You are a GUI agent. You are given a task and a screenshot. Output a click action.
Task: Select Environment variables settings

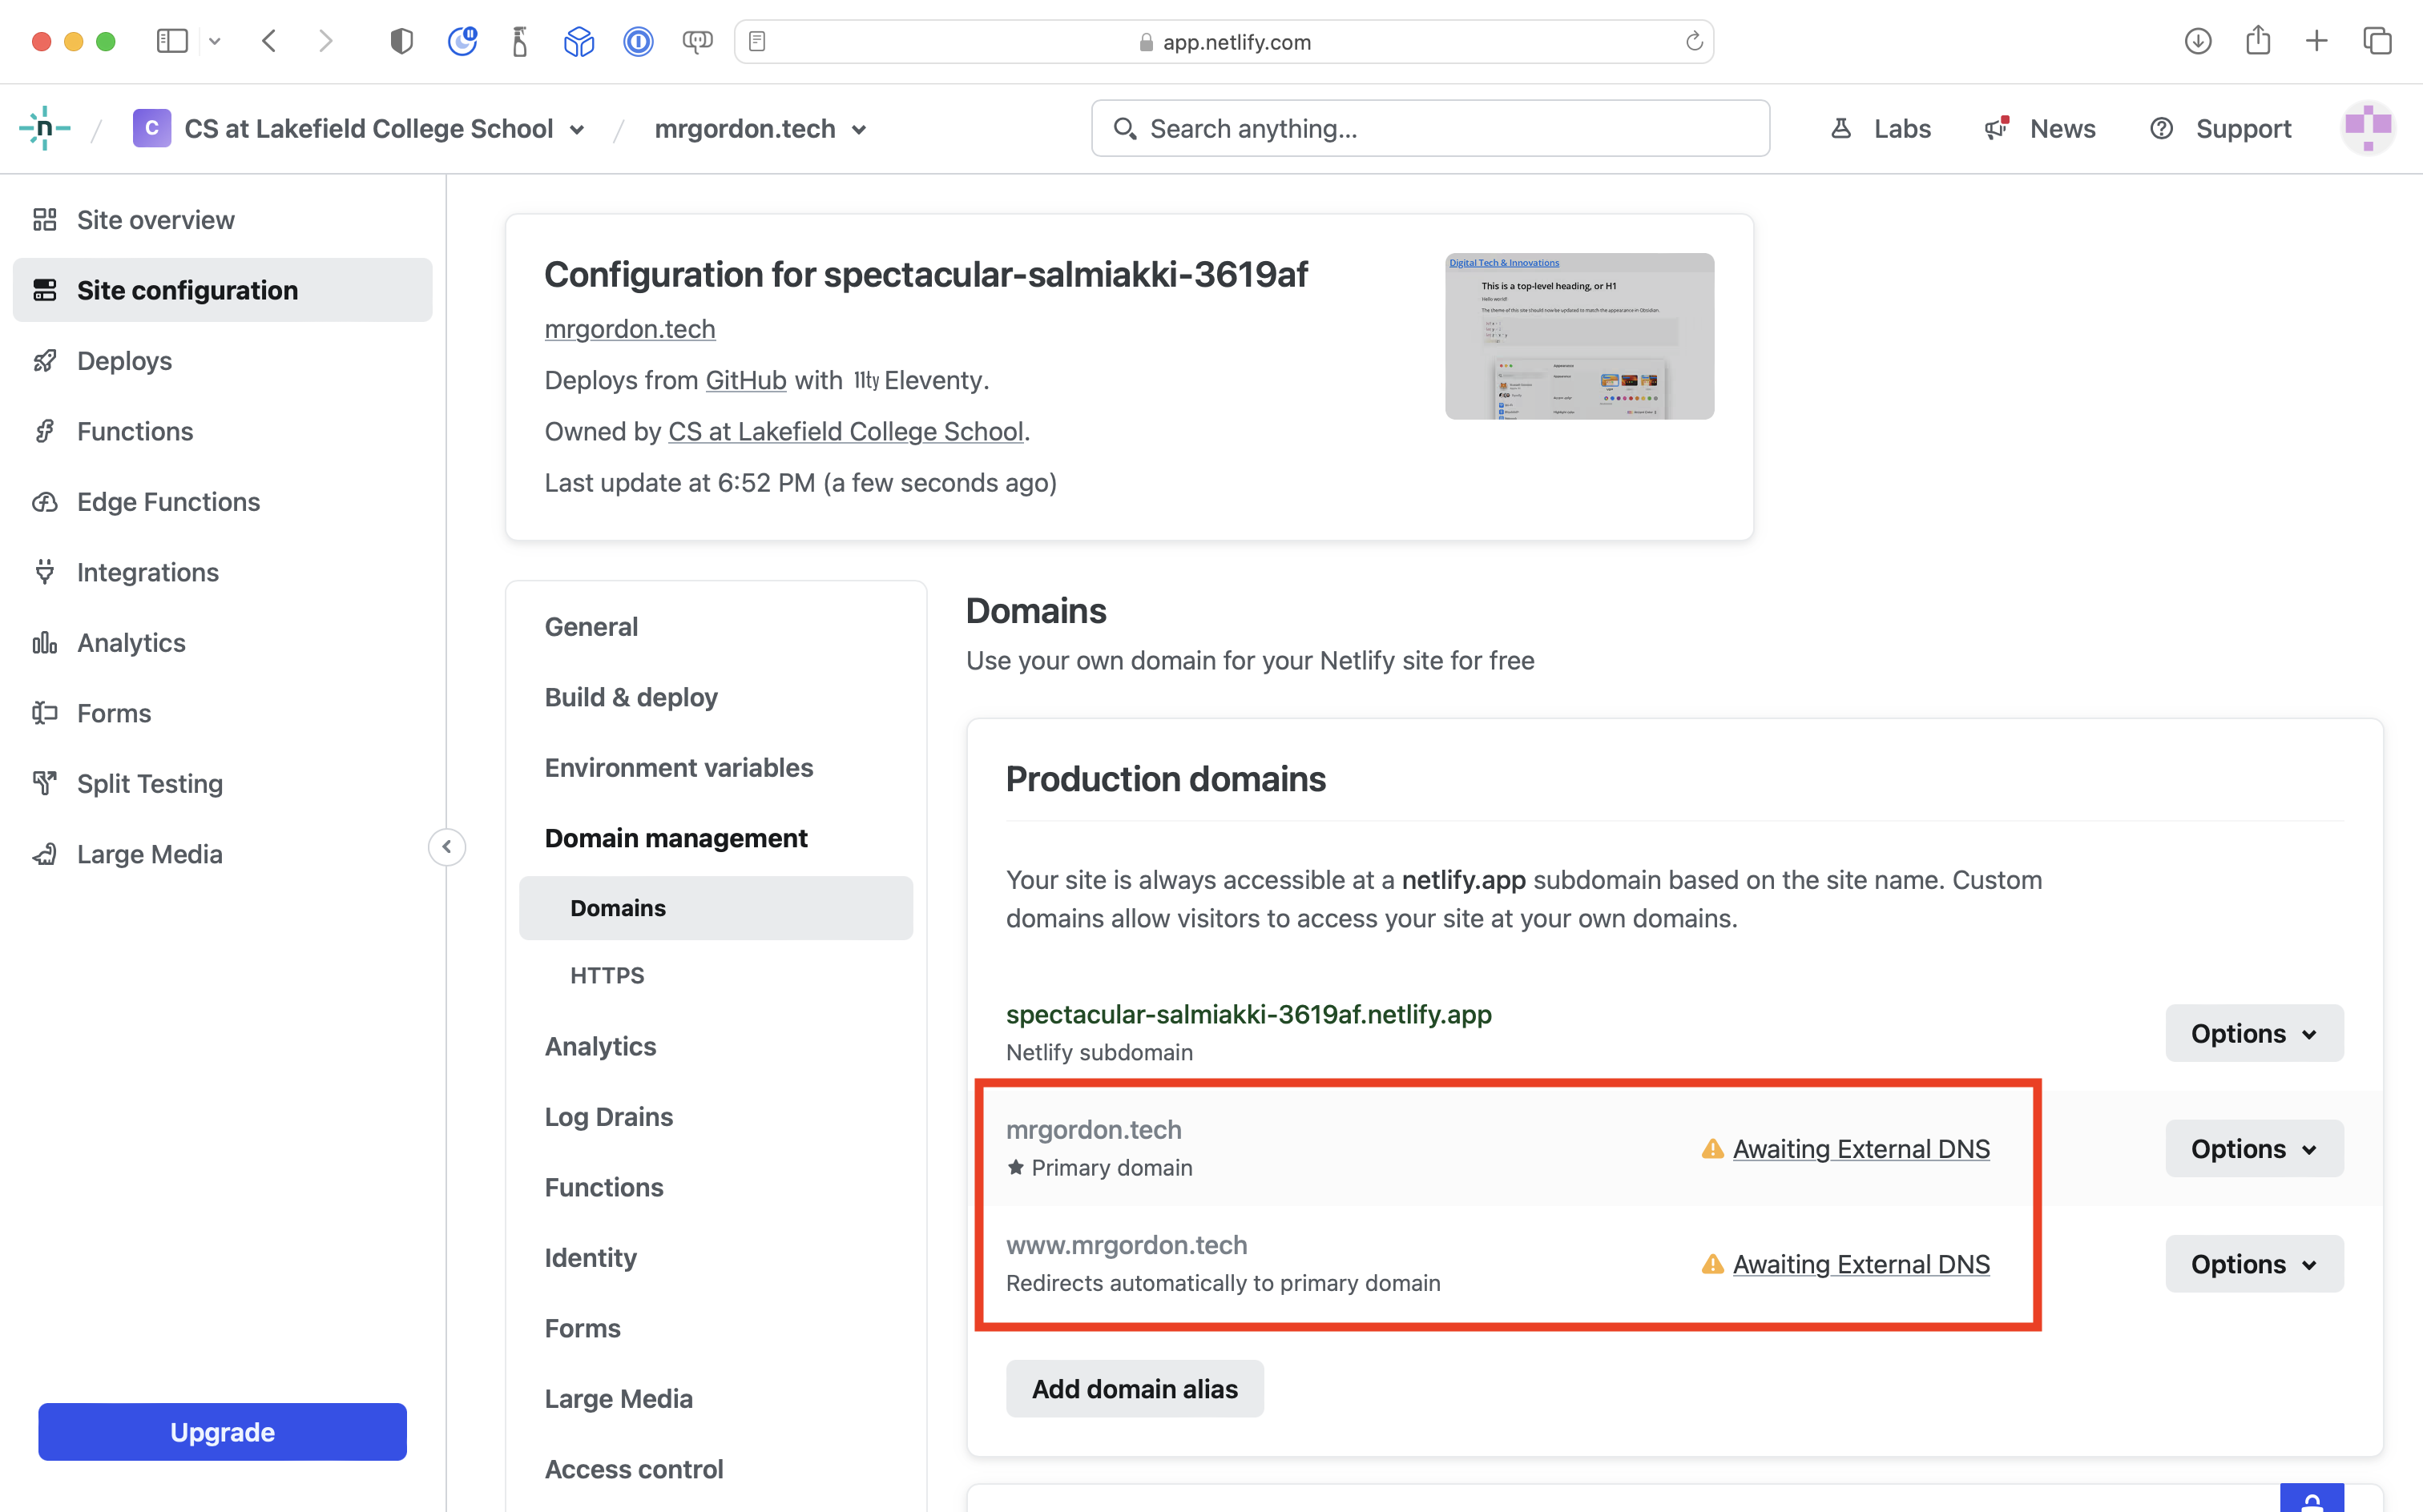tap(679, 768)
